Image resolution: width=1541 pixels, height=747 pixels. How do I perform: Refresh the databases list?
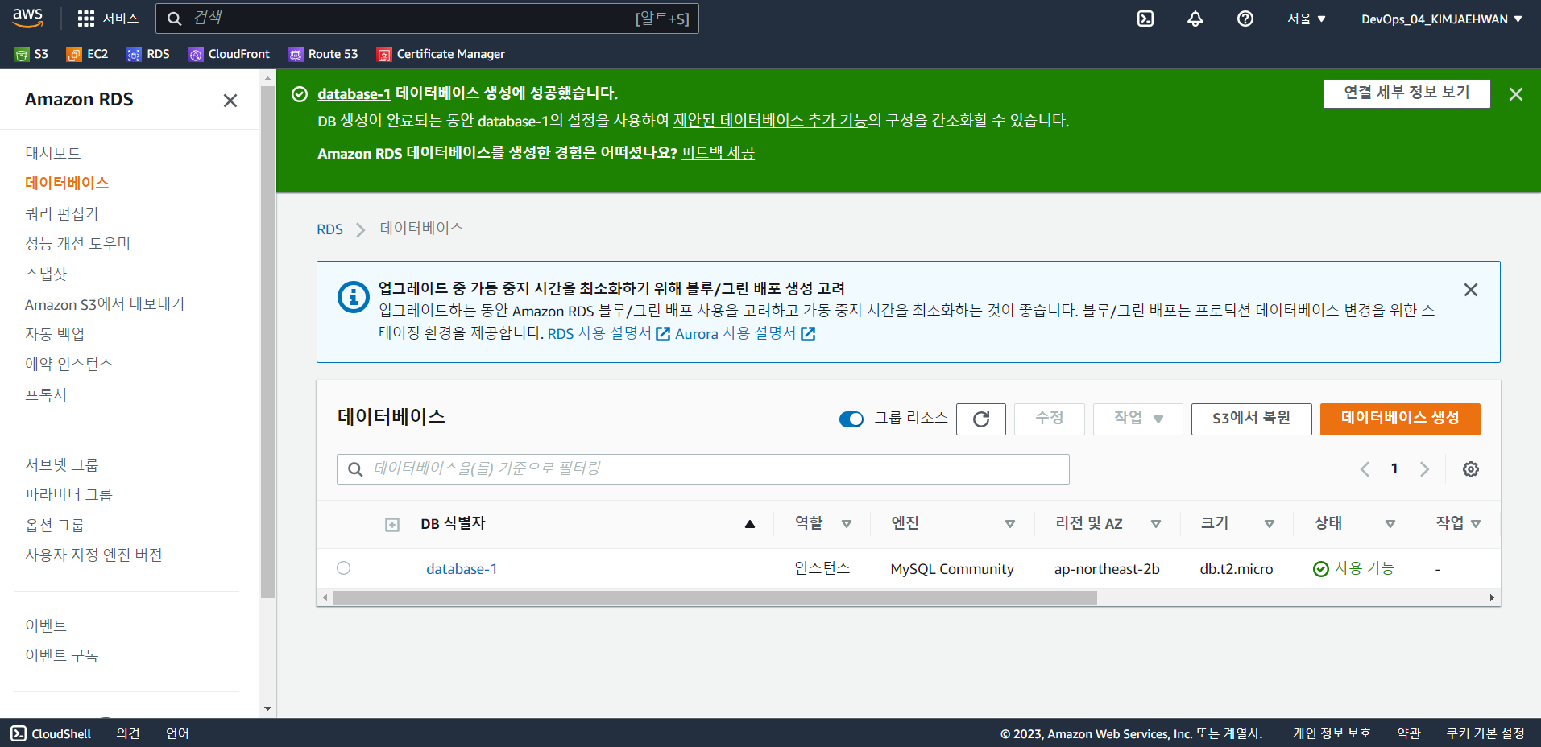click(981, 419)
